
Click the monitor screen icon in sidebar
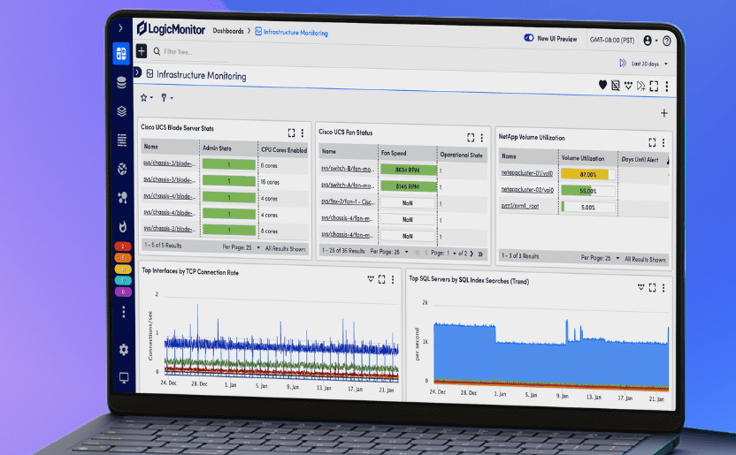[x=124, y=377]
